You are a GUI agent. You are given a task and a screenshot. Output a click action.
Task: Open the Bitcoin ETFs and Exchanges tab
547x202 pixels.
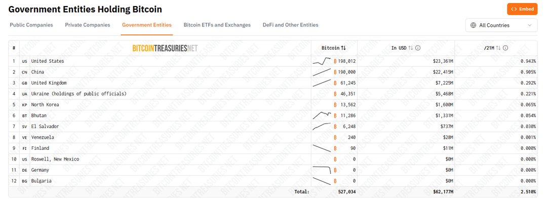click(x=217, y=25)
